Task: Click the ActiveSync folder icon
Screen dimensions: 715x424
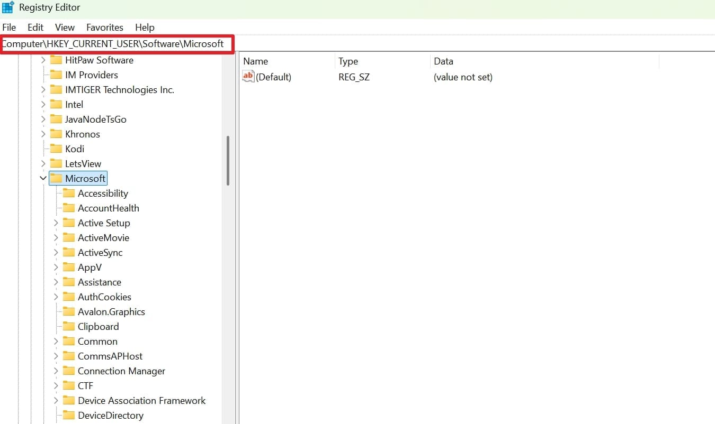Action: coord(69,252)
